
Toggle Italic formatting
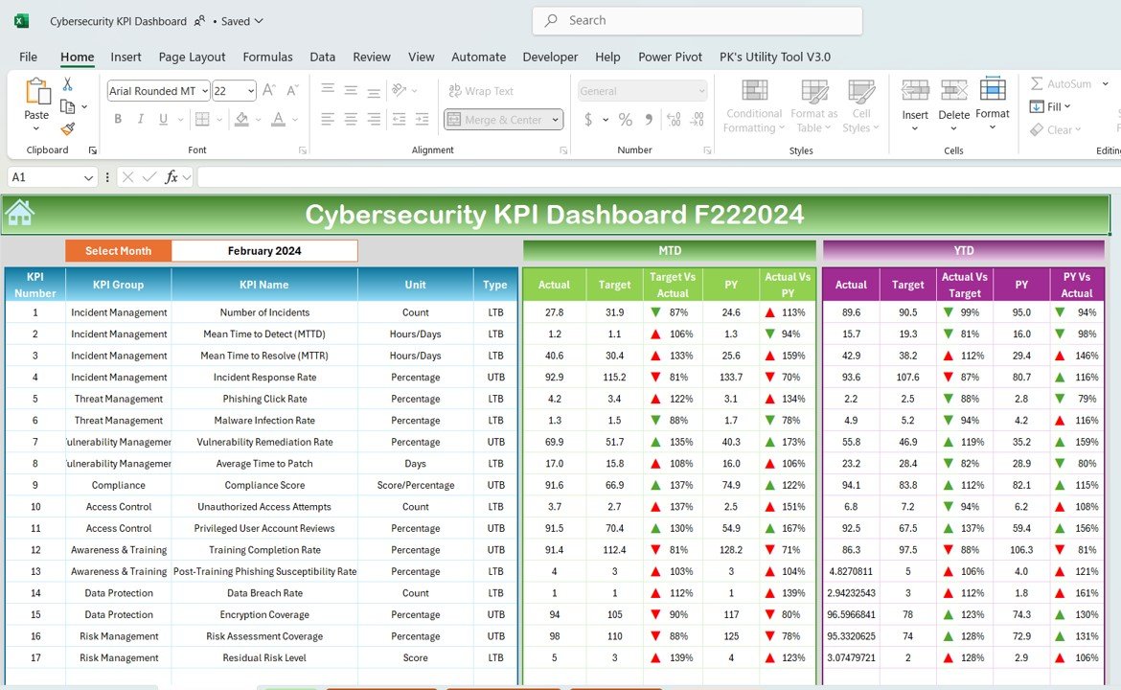tap(141, 120)
